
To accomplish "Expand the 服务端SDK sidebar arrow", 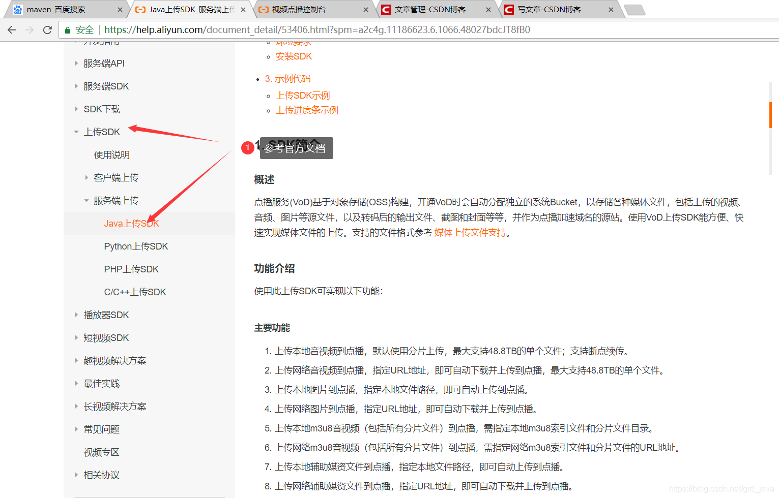I will click(76, 86).
